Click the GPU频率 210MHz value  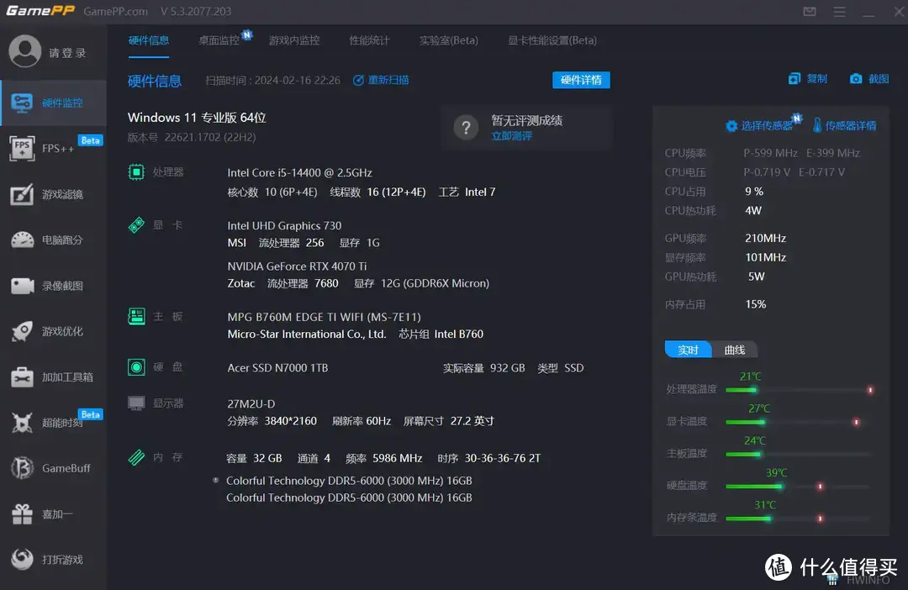click(766, 238)
